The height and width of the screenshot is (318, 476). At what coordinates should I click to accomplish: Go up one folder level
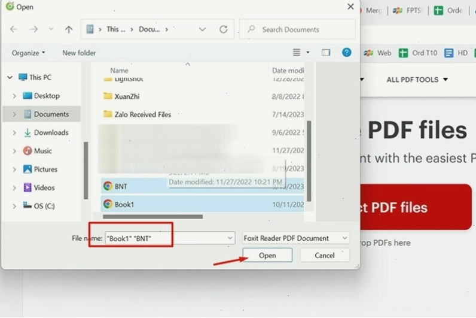pos(69,29)
